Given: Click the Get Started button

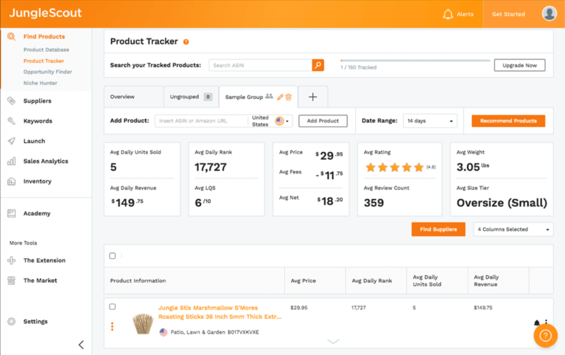Looking at the screenshot, I should 509,14.
